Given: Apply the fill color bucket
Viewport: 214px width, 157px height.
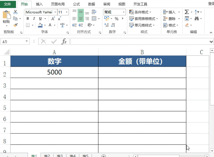Looking at the screenshot, I should [40, 25].
